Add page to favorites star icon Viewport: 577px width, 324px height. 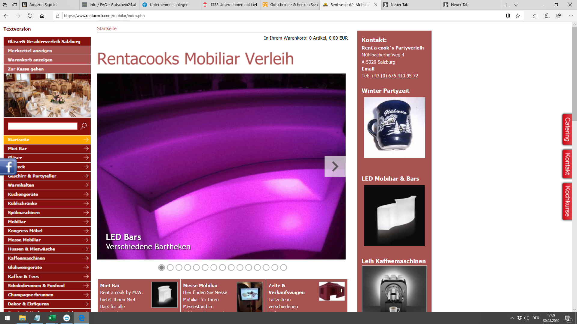point(518,16)
